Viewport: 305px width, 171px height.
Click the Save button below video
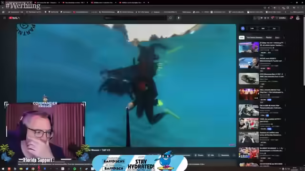pyautogui.click(x=224, y=155)
